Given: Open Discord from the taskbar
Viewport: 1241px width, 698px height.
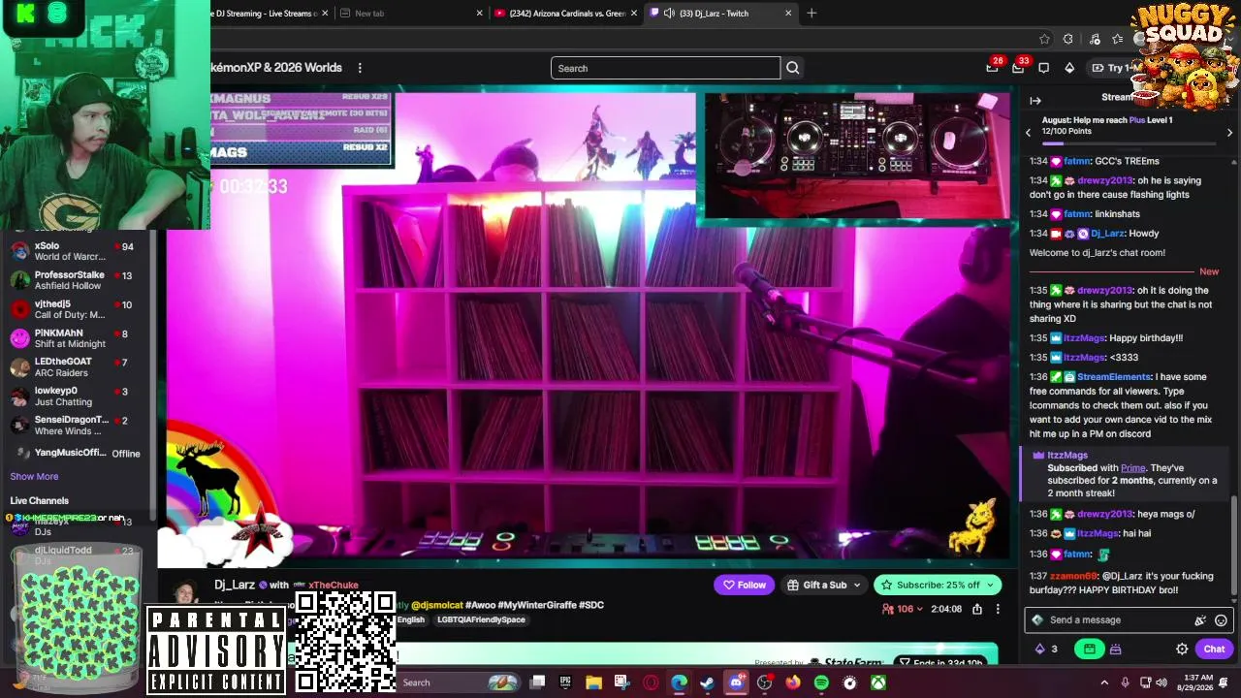Looking at the screenshot, I should pyautogui.click(x=736, y=682).
